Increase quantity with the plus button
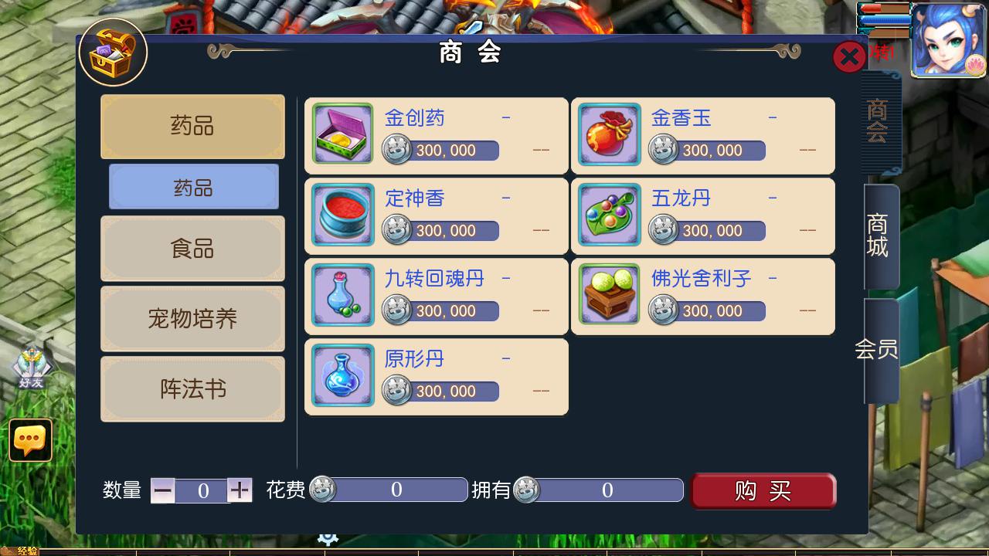Screen dimensions: 989x556 tap(240, 490)
